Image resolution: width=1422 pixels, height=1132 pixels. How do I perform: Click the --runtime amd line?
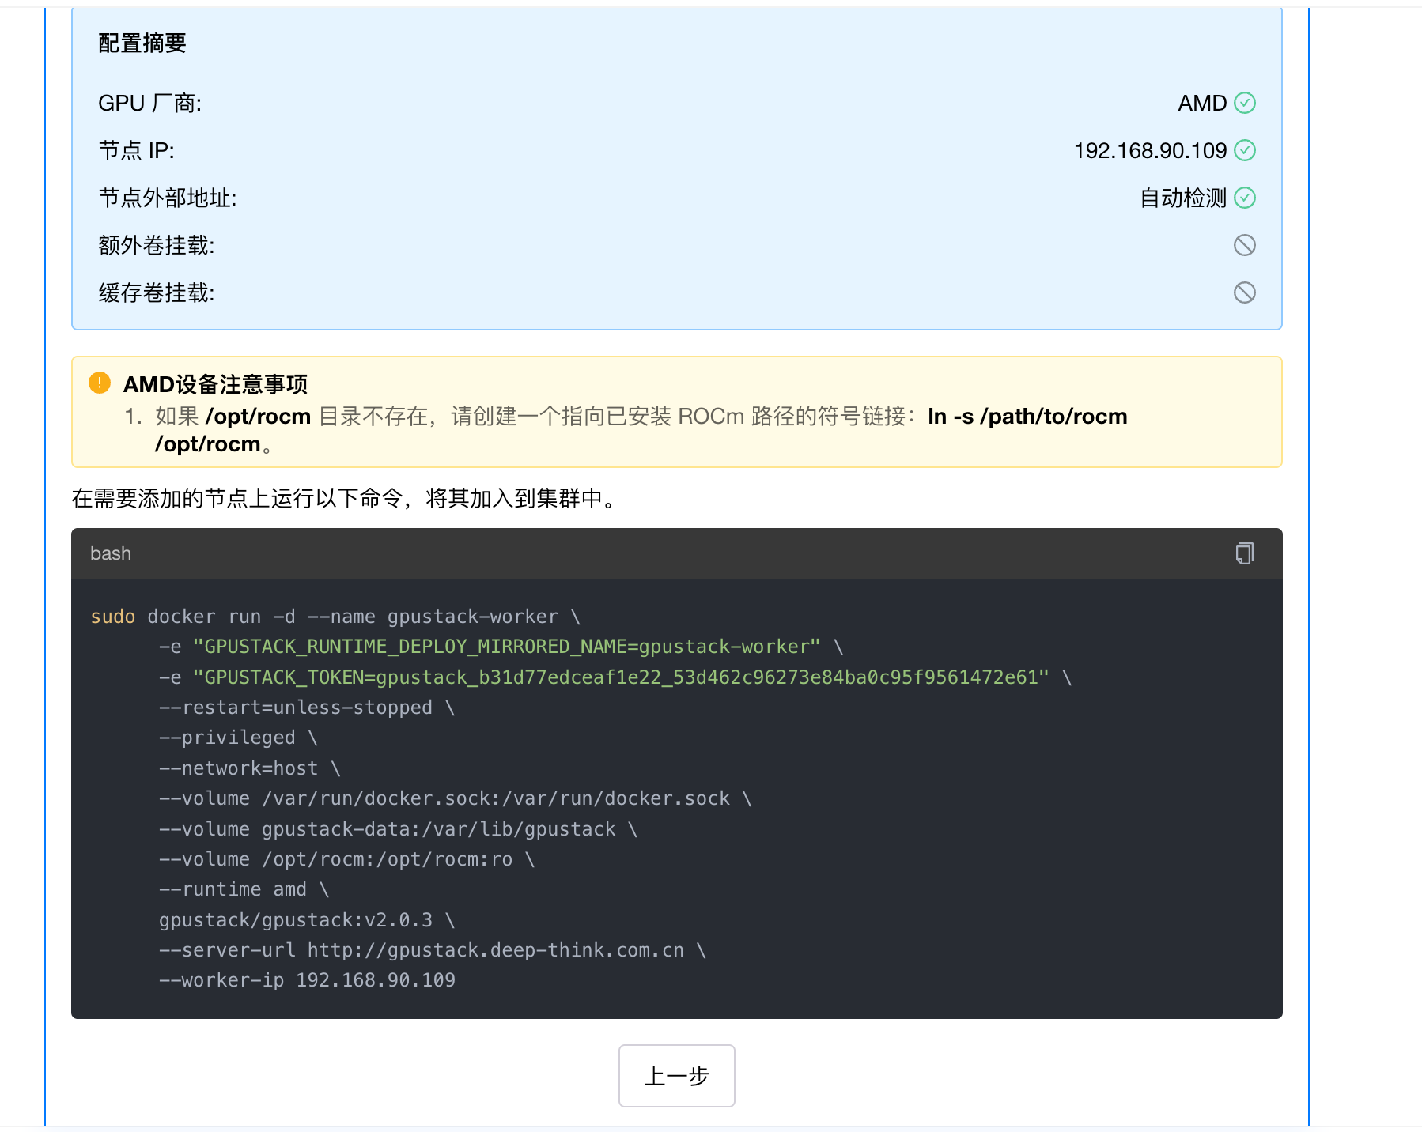[244, 889]
